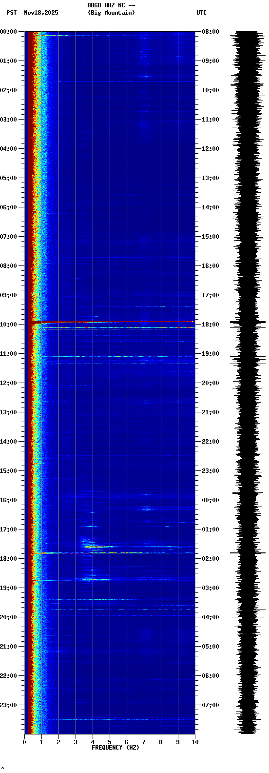This screenshot has height=773, width=269.
Task: Click the station title 'BBGB HHZ NC --'
Action: [x=111, y=5]
